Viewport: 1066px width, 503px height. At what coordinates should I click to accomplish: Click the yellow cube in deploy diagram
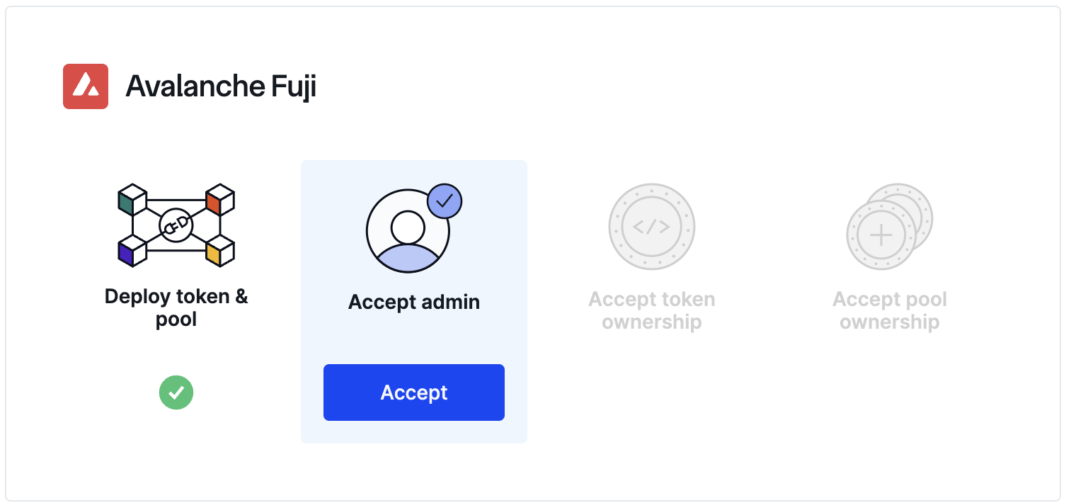[x=219, y=251]
